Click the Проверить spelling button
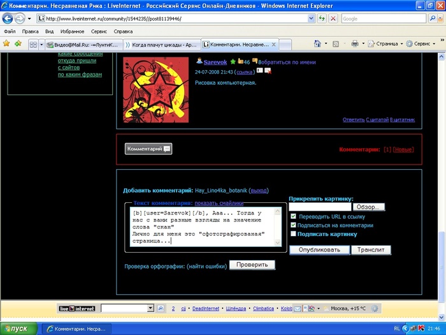This screenshot has height=335, width=446. point(252,265)
